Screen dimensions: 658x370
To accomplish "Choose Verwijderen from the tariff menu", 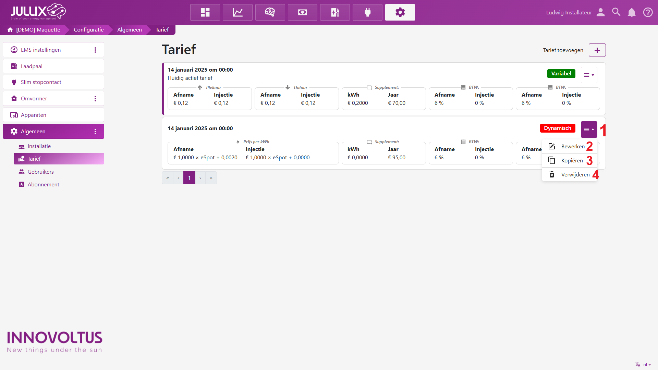I will (x=575, y=175).
